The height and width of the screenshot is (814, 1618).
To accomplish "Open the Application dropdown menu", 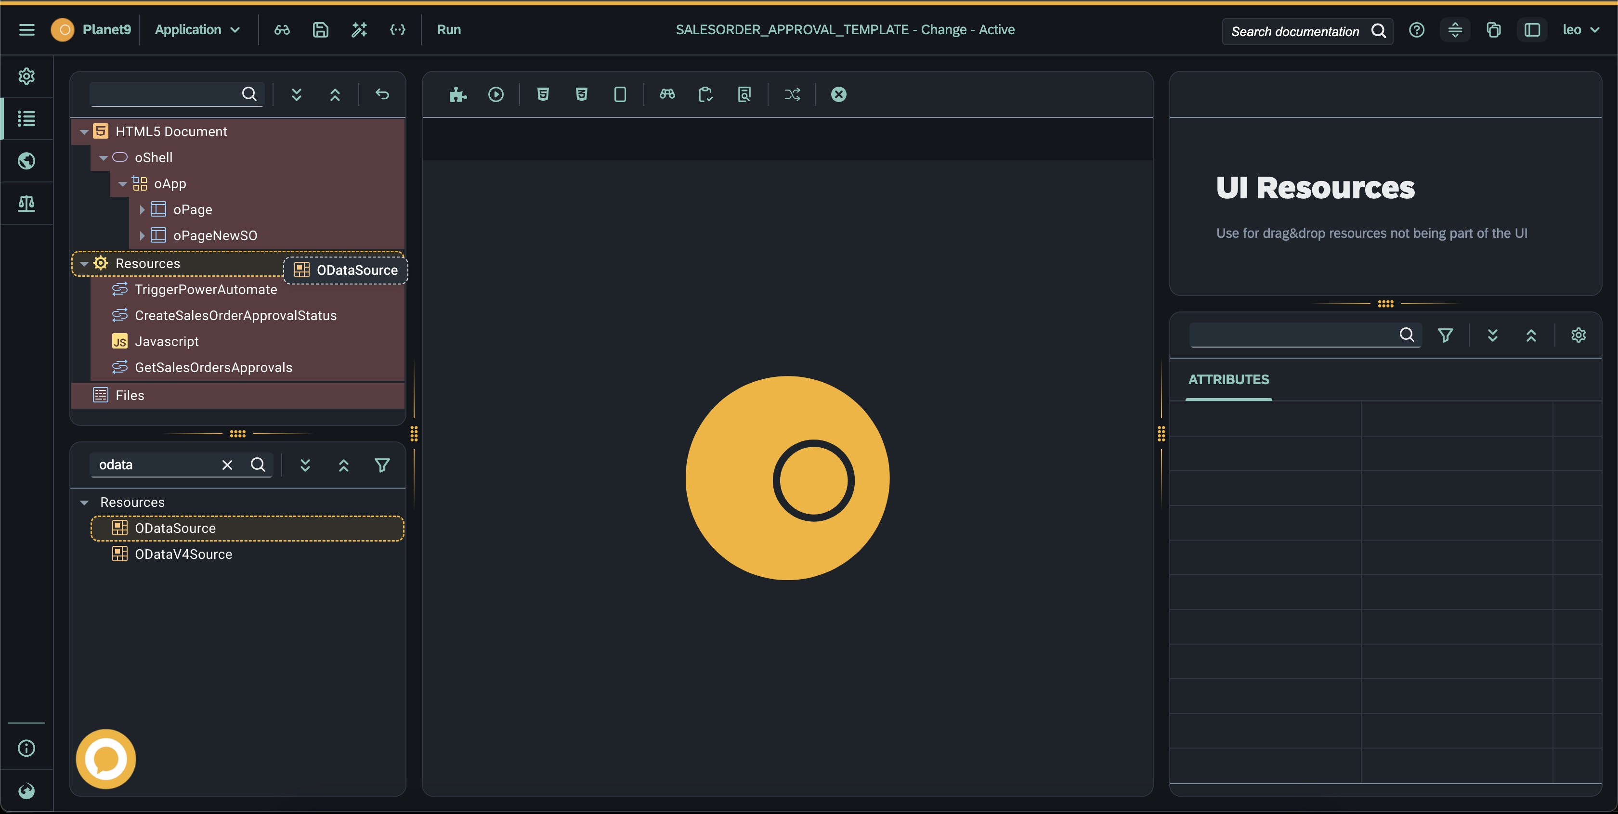I will coord(197,29).
